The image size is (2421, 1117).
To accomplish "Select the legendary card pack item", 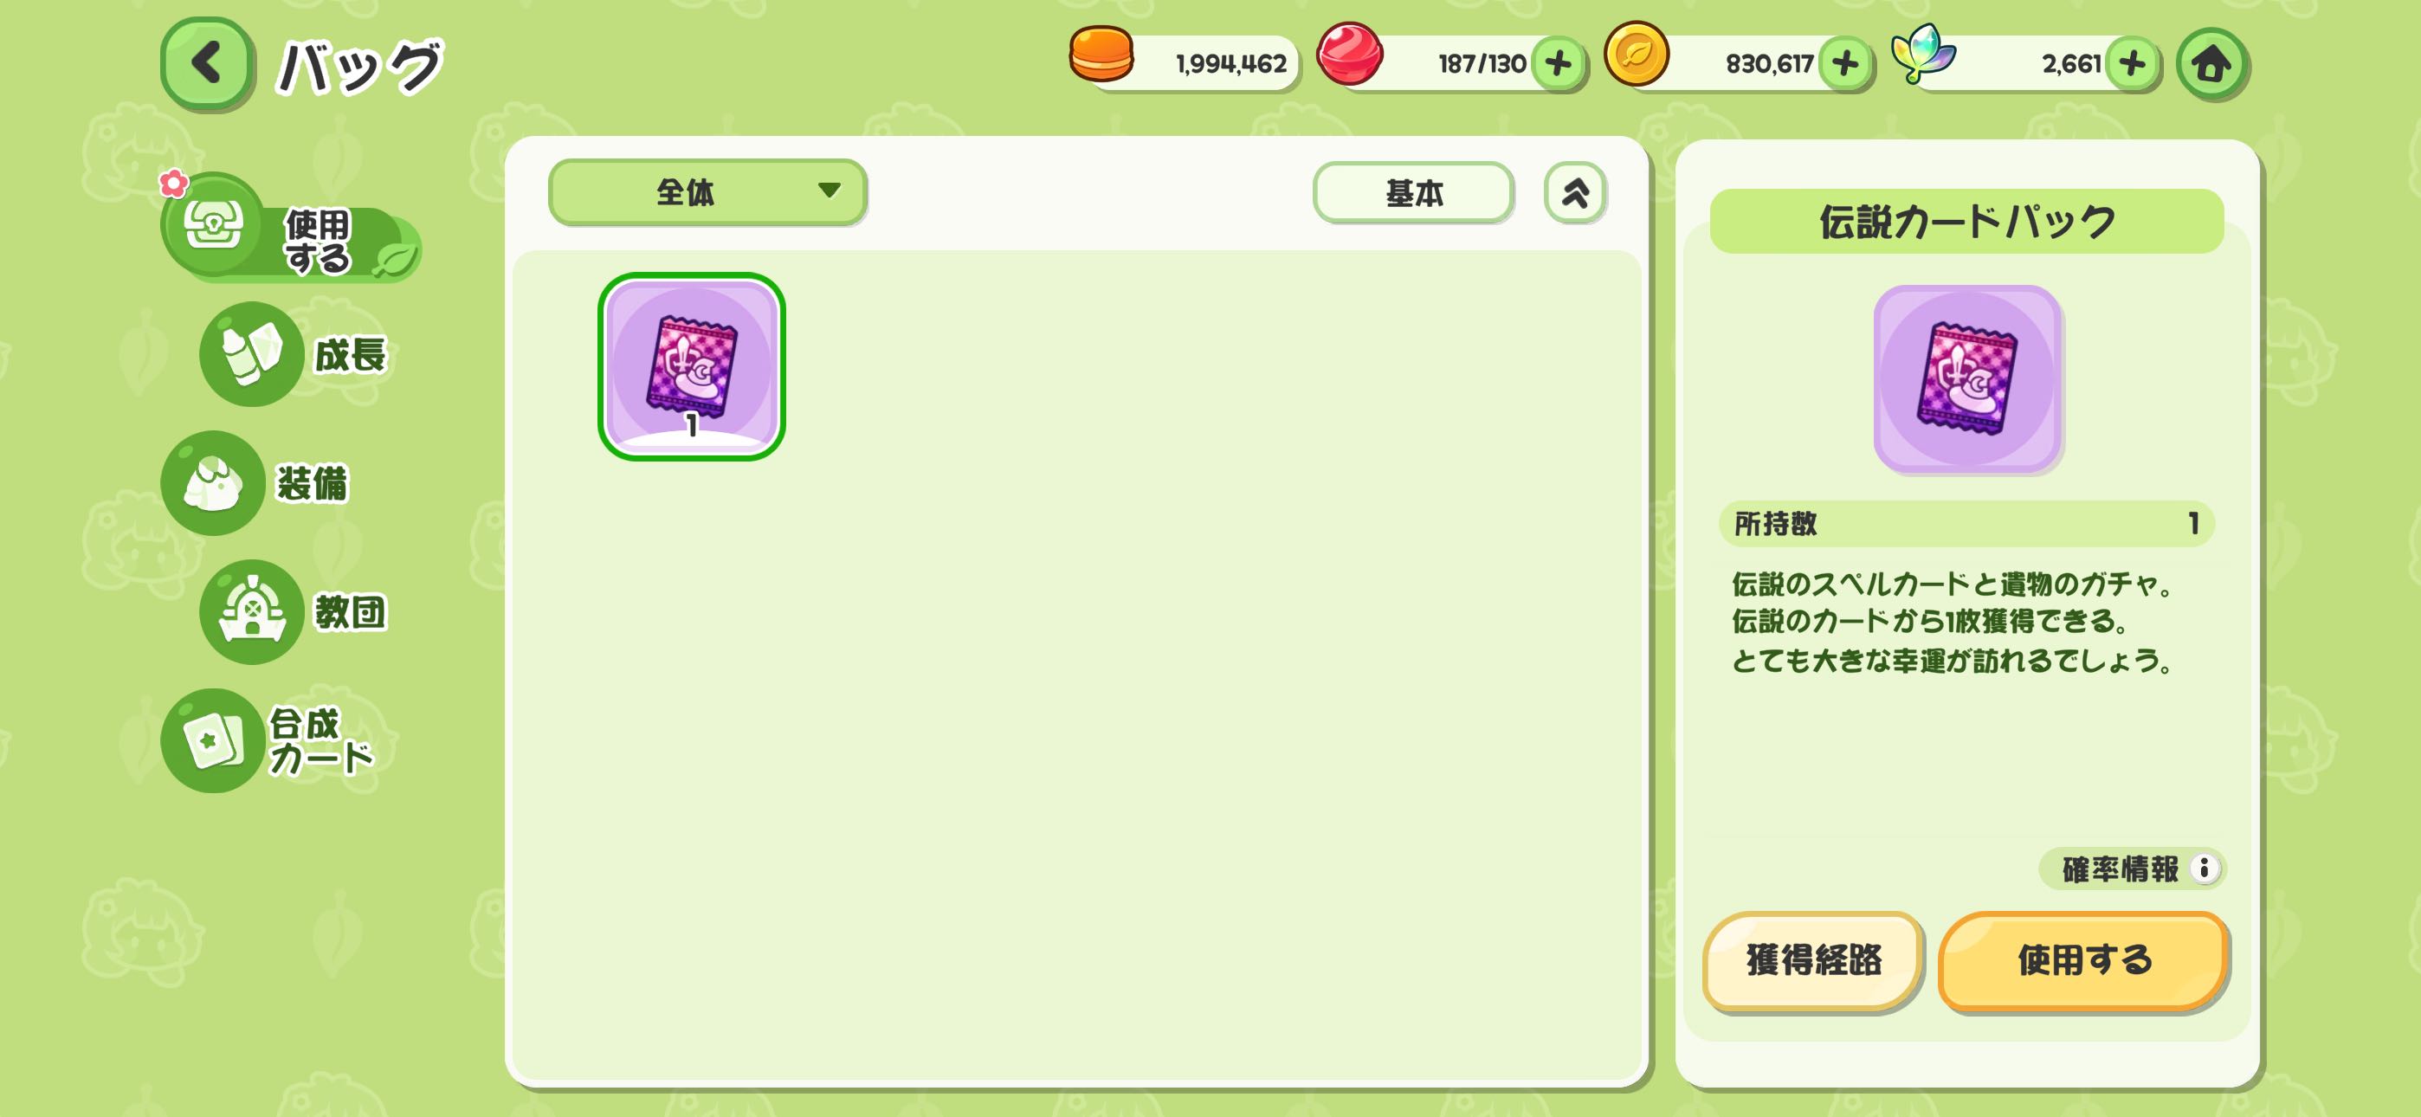I will [692, 366].
